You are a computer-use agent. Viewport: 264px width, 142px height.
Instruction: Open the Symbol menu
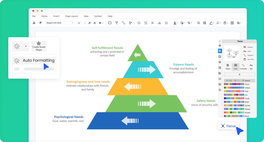pos(98,16)
